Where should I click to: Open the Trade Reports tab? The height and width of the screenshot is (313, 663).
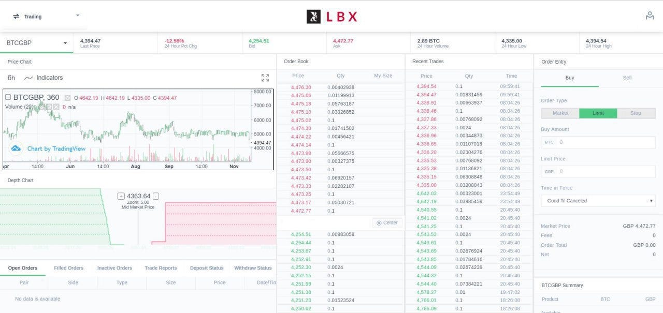pyautogui.click(x=161, y=268)
